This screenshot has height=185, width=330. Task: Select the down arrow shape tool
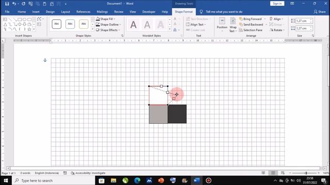coord(24,24)
